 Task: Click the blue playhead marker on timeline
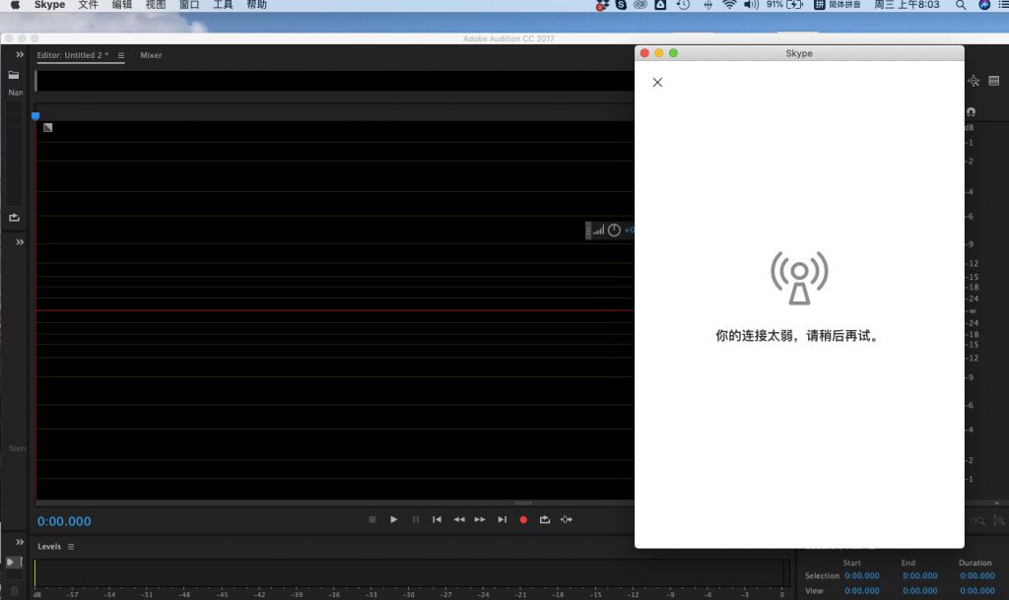(35, 115)
